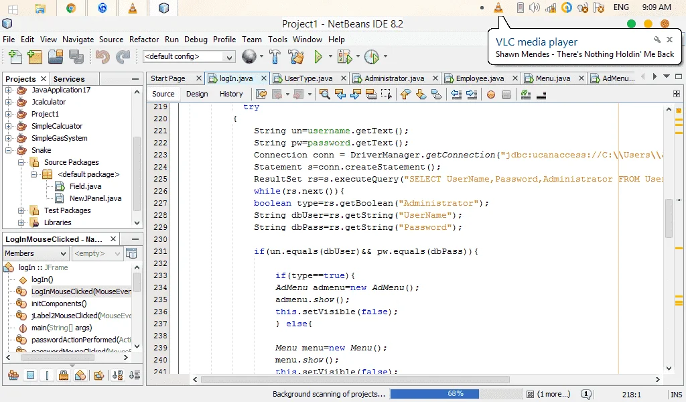
Task: Toggle Fully Qualified Names in Navigator
Action: (99, 375)
